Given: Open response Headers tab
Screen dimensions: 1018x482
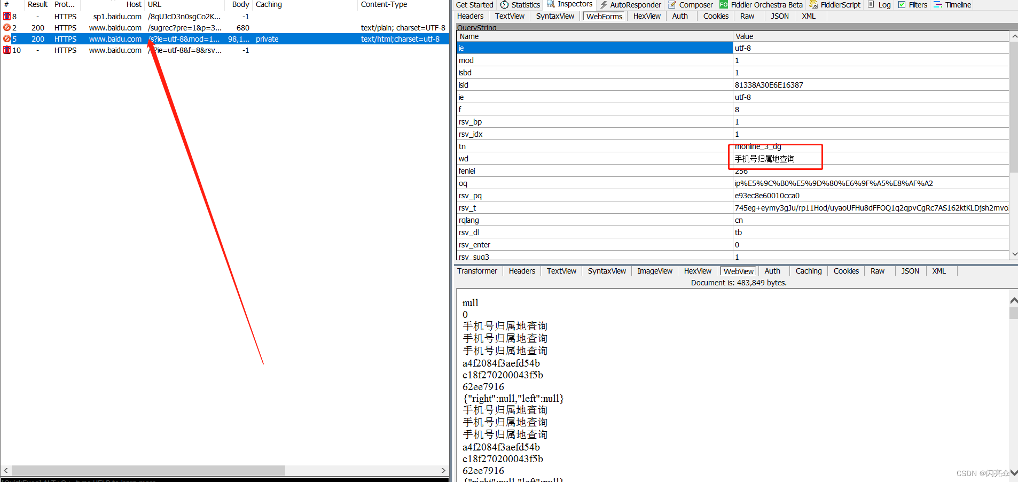Looking at the screenshot, I should pyautogui.click(x=522, y=271).
